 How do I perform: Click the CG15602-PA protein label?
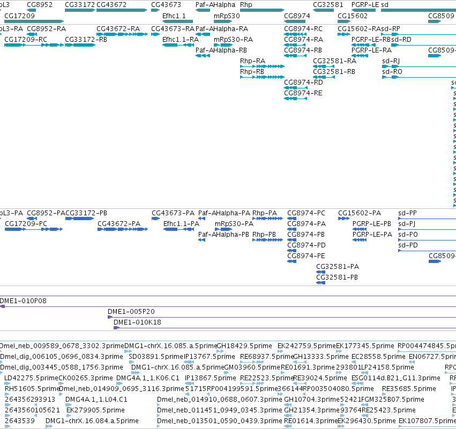coord(360,213)
